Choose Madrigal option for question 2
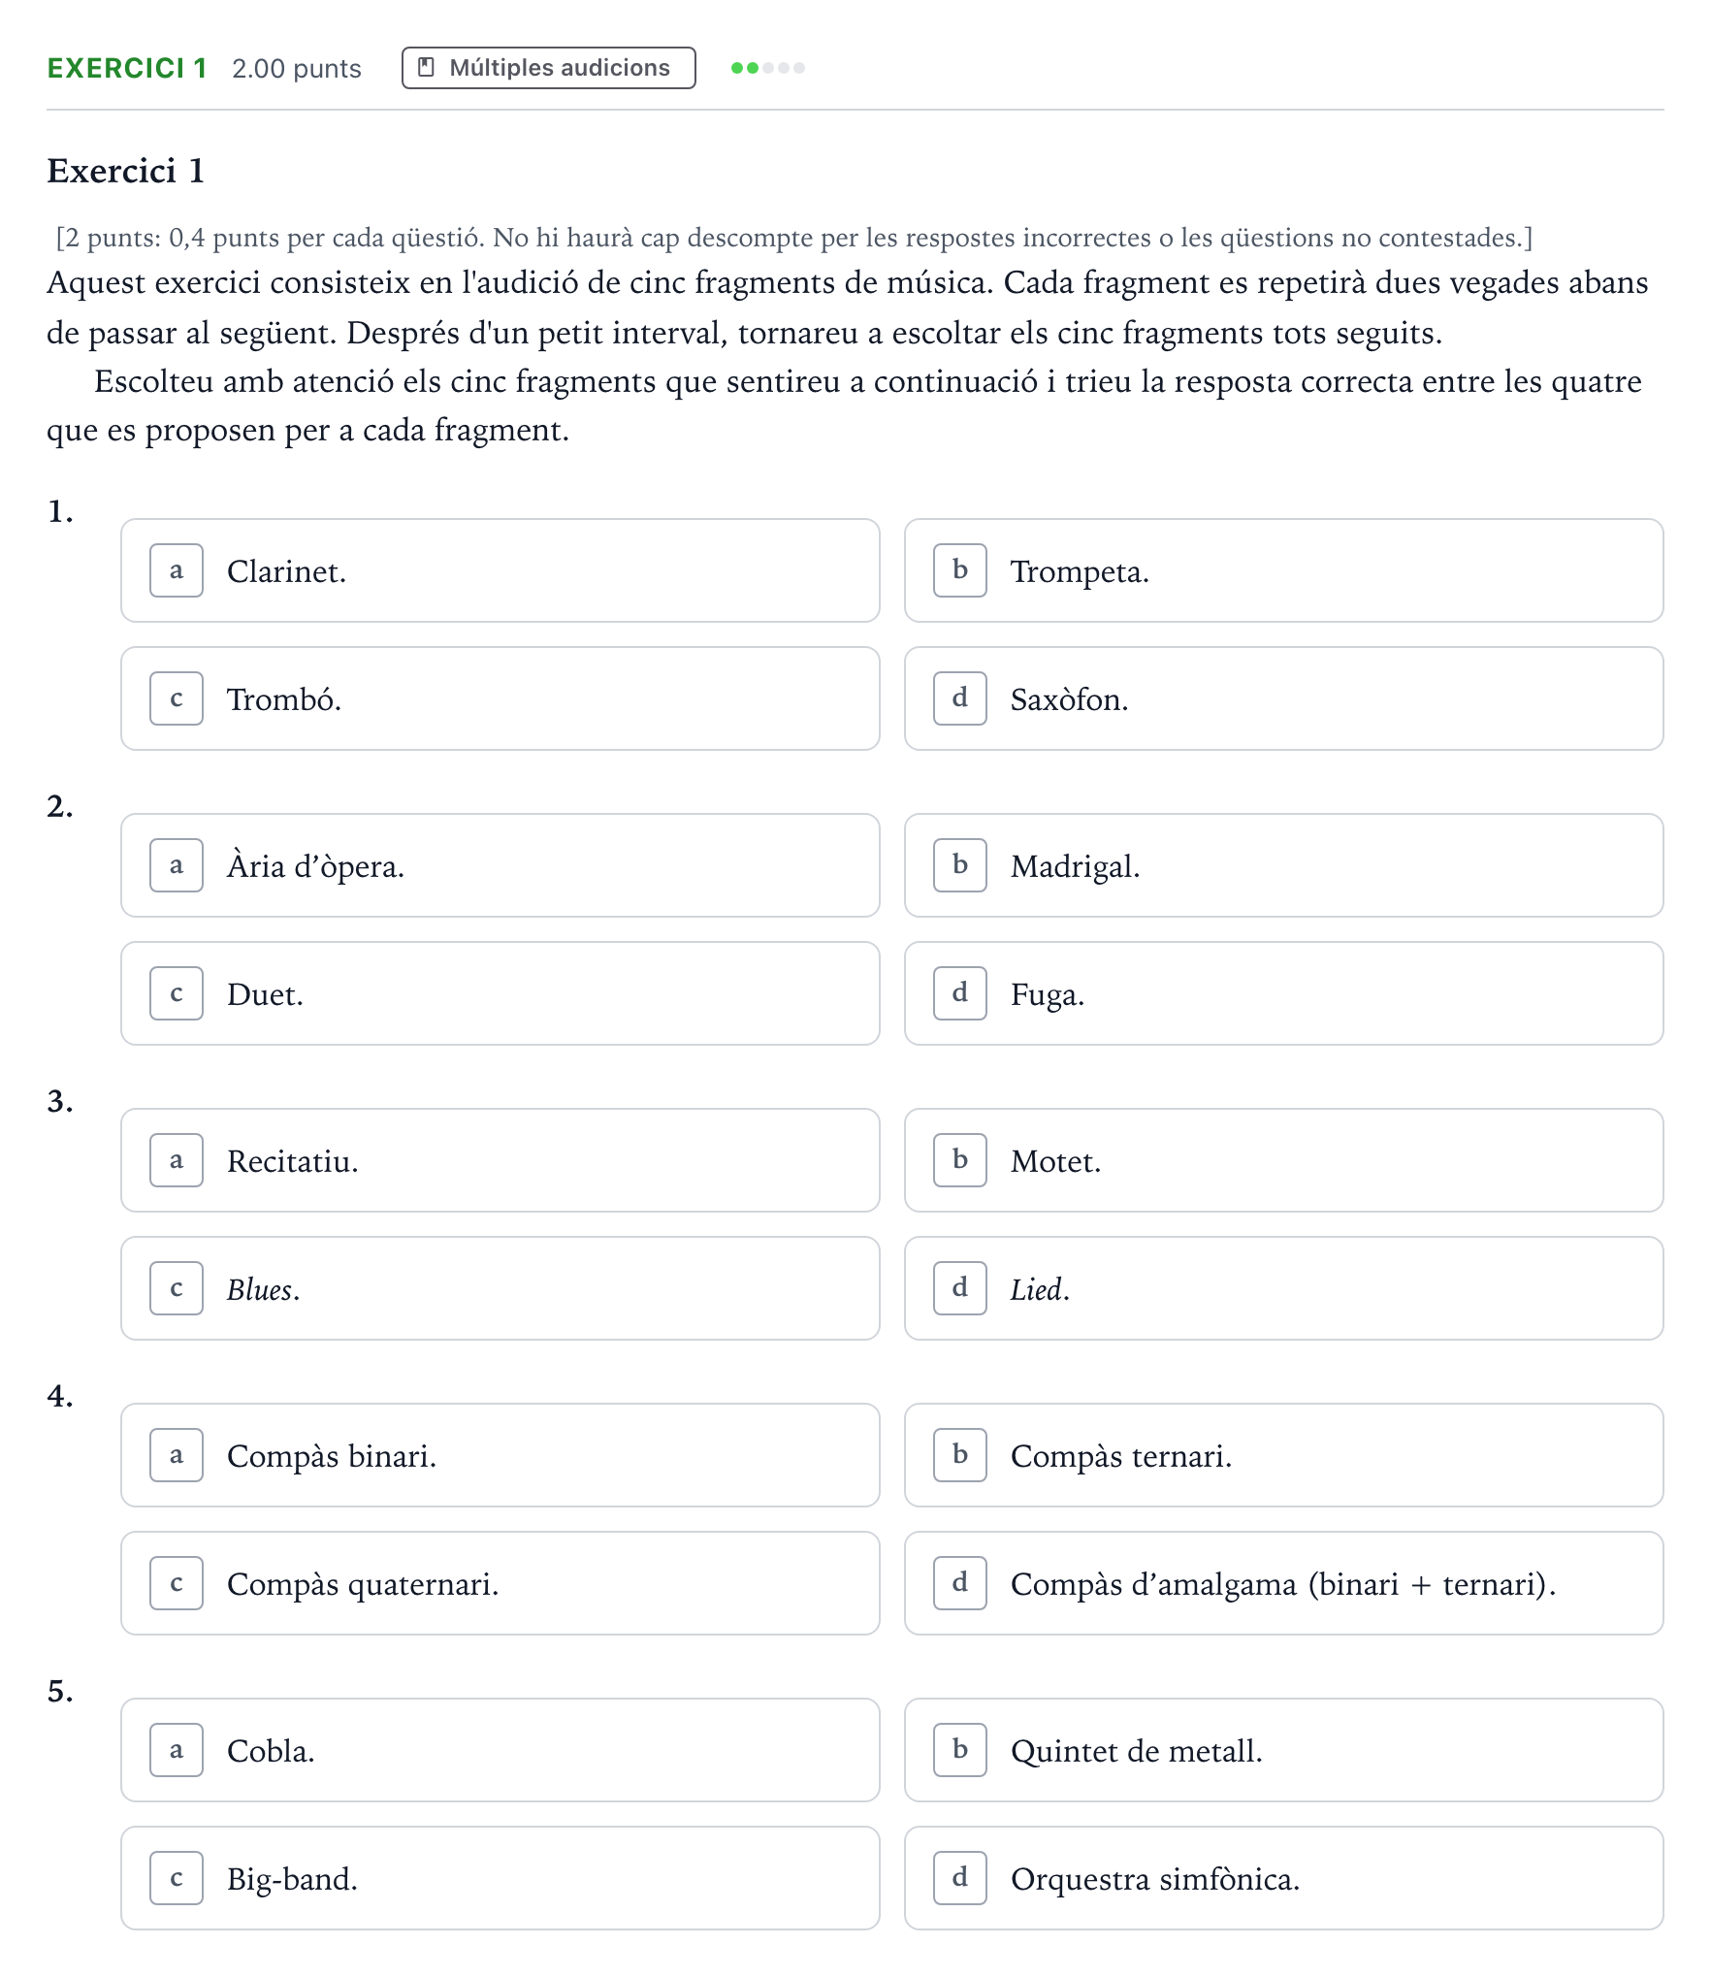This screenshot has width=1711, height=1977. click(x=1284, y=865)
